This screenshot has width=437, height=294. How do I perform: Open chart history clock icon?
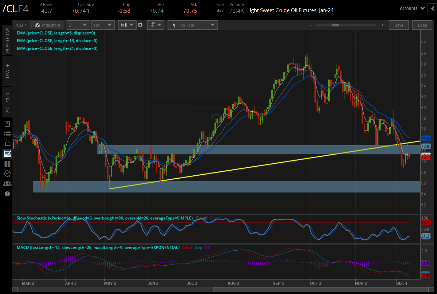click(7, 174)
